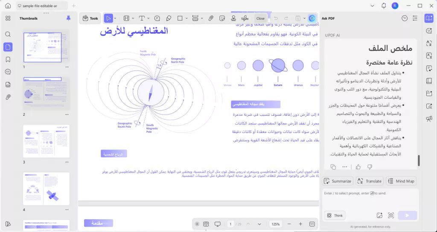Open the translate tool in right sidebar
This screenshot has height=232, width=437.
(429, 43)
